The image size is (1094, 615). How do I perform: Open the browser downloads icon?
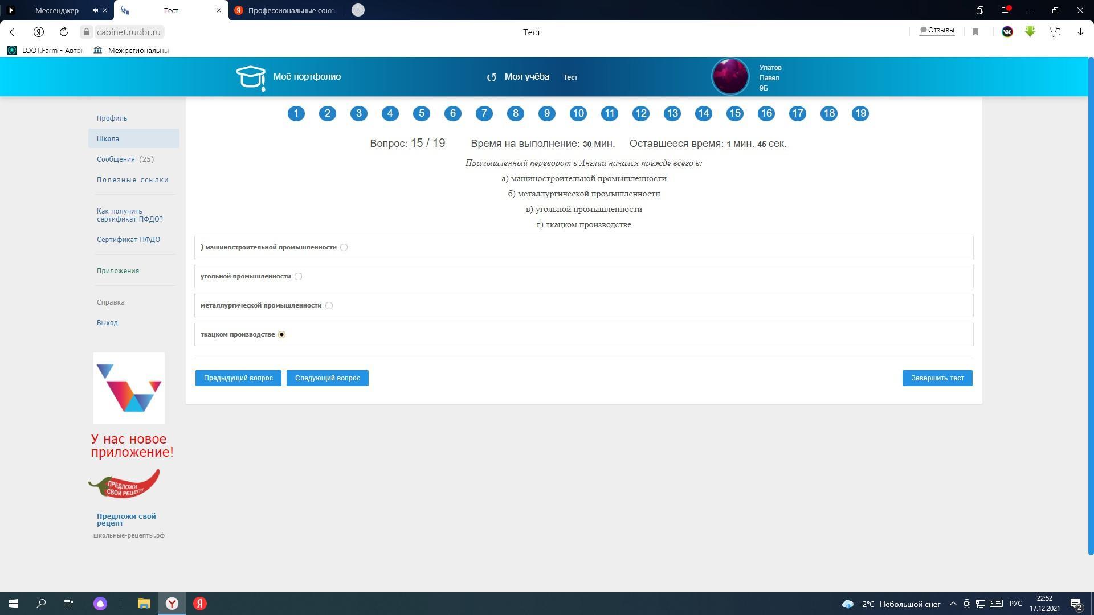(1080, 32)
